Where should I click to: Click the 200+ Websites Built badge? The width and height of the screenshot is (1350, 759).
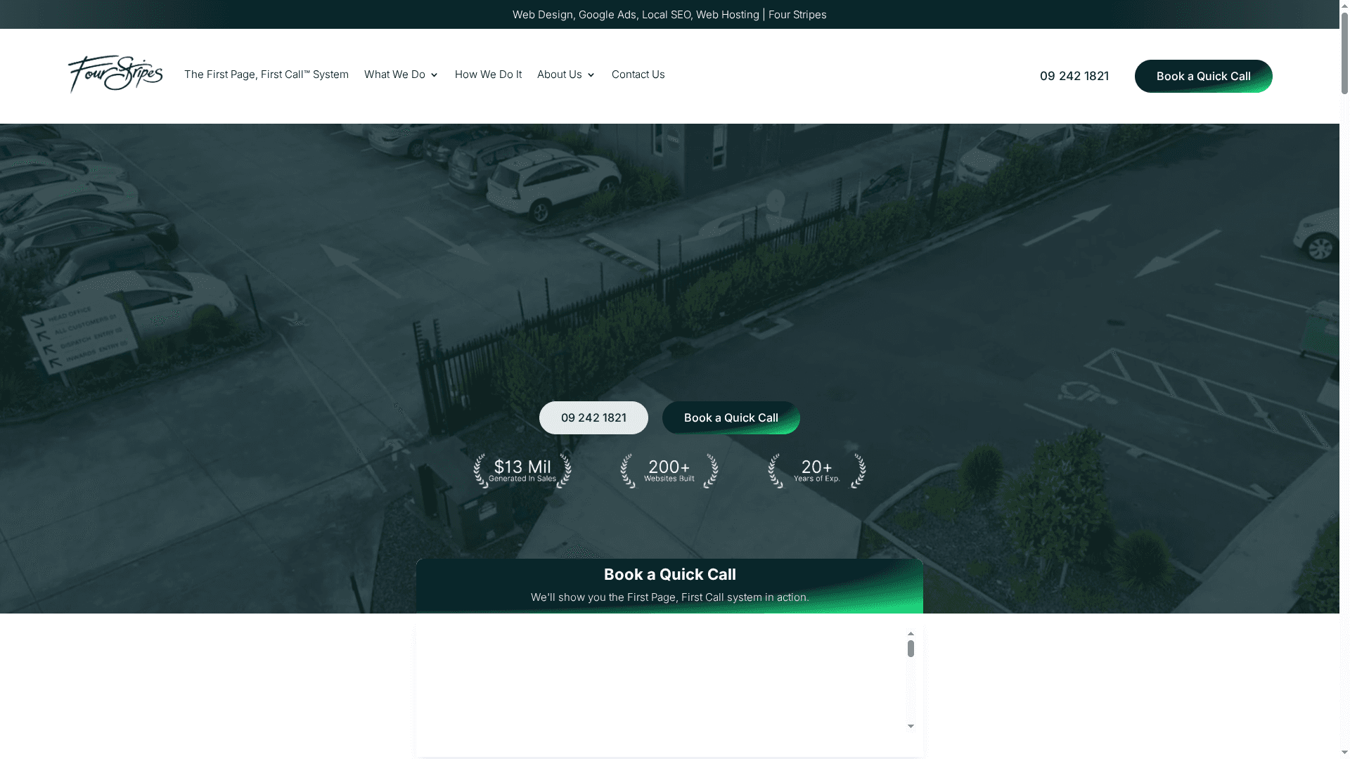[x=669, y=471]
